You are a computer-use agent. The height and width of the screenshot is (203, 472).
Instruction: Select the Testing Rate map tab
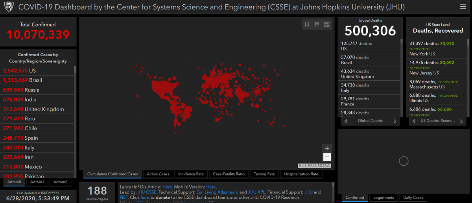pos(264,174)
